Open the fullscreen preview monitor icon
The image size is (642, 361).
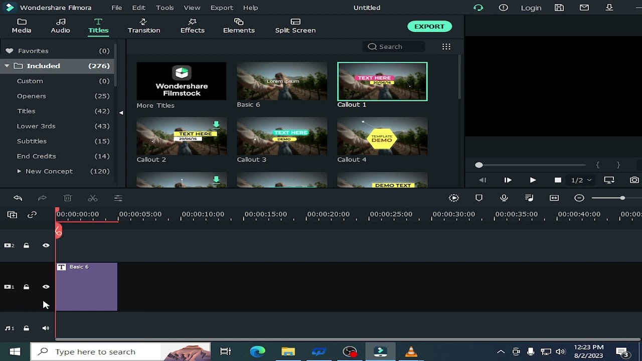pyautogui.click(x=609, y=180)
